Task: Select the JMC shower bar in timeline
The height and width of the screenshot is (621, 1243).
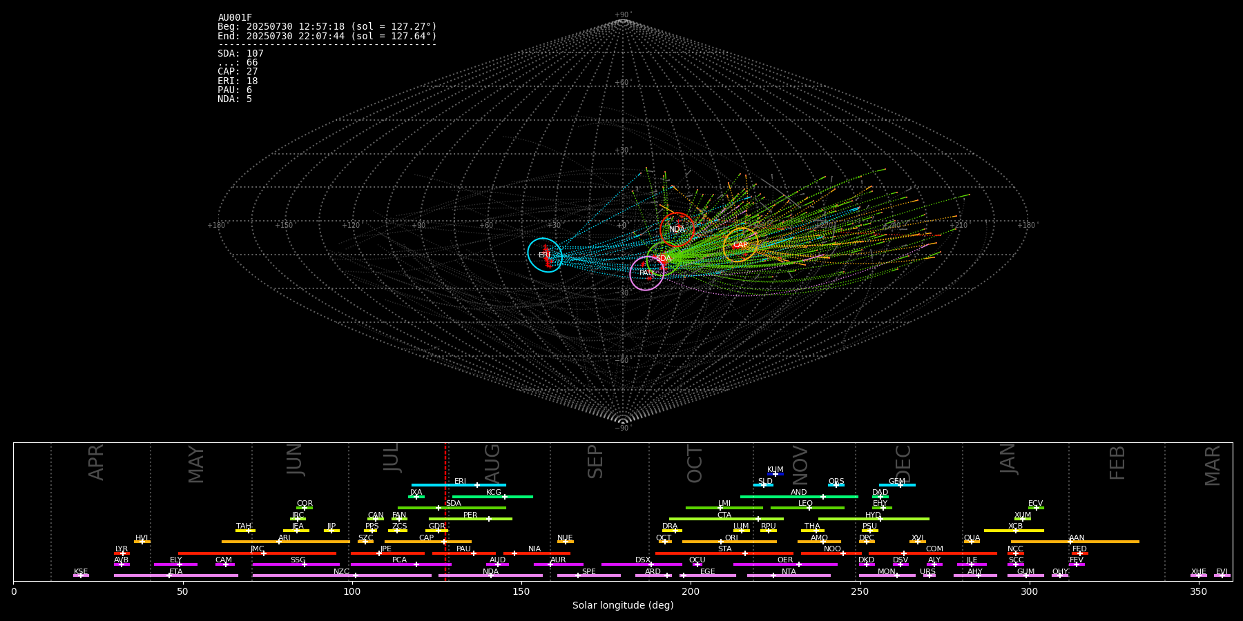Action: [258, 553]
